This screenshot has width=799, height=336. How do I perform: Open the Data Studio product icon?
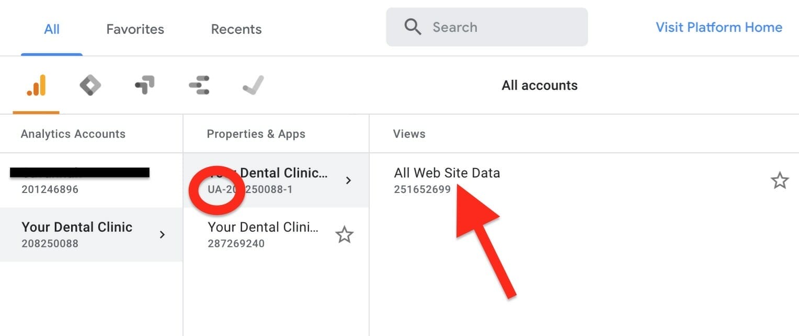point(200,85)
